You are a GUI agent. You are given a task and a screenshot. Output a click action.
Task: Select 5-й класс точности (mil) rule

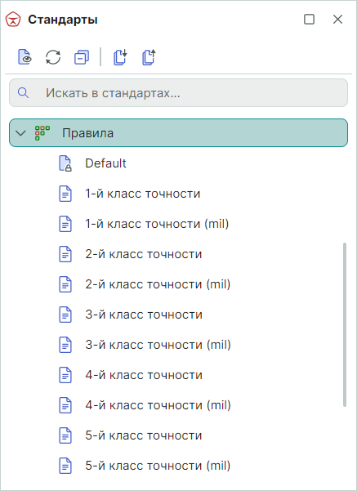point(158,466)
